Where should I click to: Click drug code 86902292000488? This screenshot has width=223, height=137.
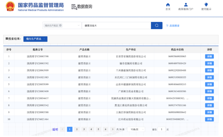click(x=177, y=70)
